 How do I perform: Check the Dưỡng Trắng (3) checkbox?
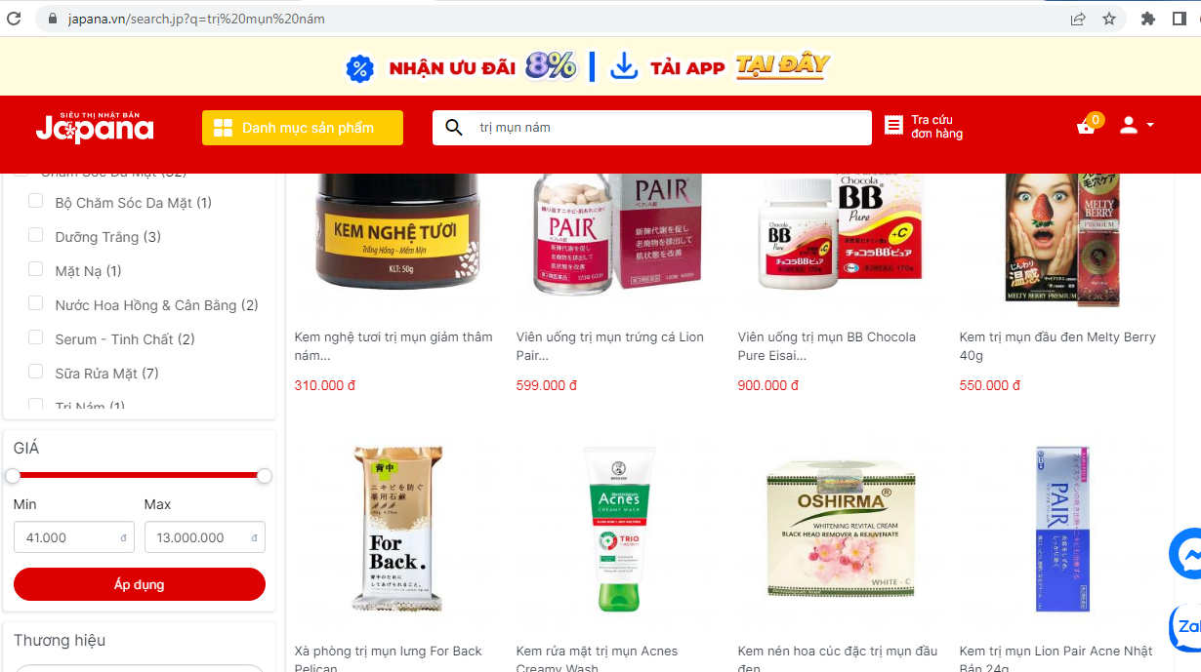coord(36,235)
